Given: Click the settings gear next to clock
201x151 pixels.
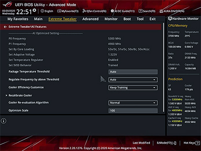Looking at the screenshot, I should point(34,10).
